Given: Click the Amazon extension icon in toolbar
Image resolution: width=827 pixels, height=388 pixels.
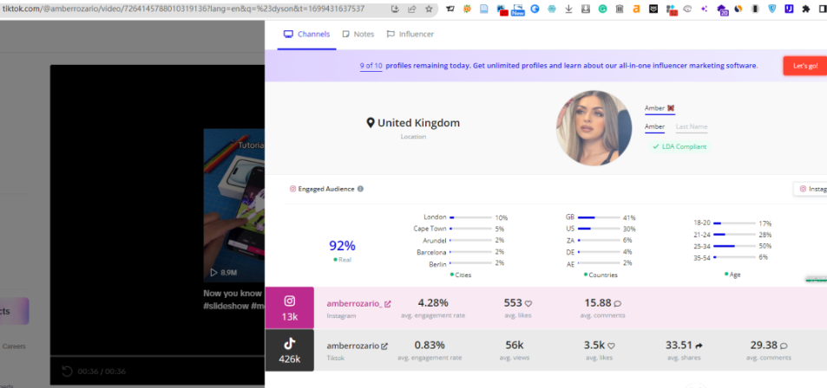Looking at the screenshot, I should point(636,10).
